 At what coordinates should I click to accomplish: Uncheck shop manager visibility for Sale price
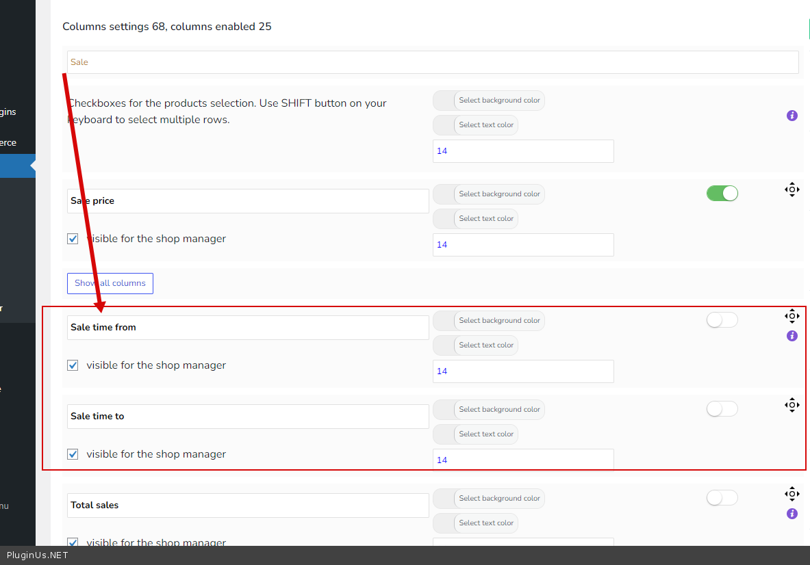tap(73, 239)
